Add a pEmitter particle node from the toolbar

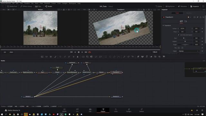click(124, 57)
